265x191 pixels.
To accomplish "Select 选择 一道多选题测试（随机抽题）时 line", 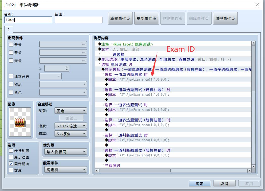I will coord(173,120).
